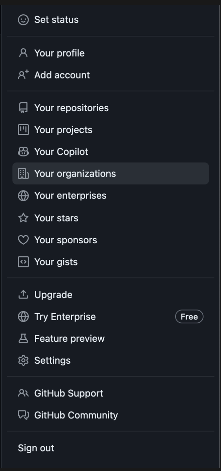Viewport: 221px width, 471px height.
Task: Click the gear icon beside Settings
Action: tap(23, 360)
